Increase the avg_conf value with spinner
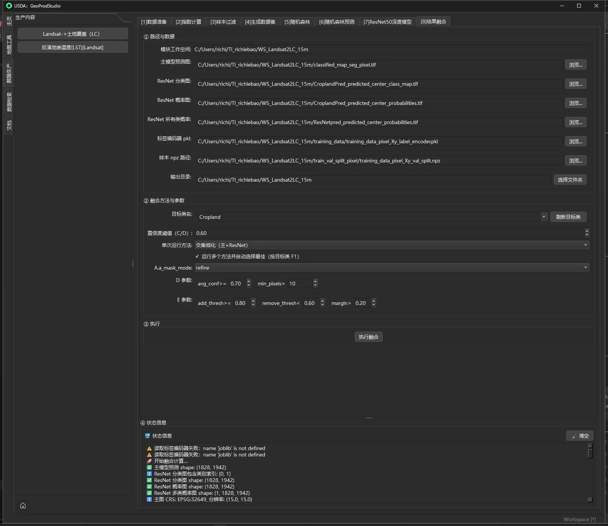 pos(249,281)
